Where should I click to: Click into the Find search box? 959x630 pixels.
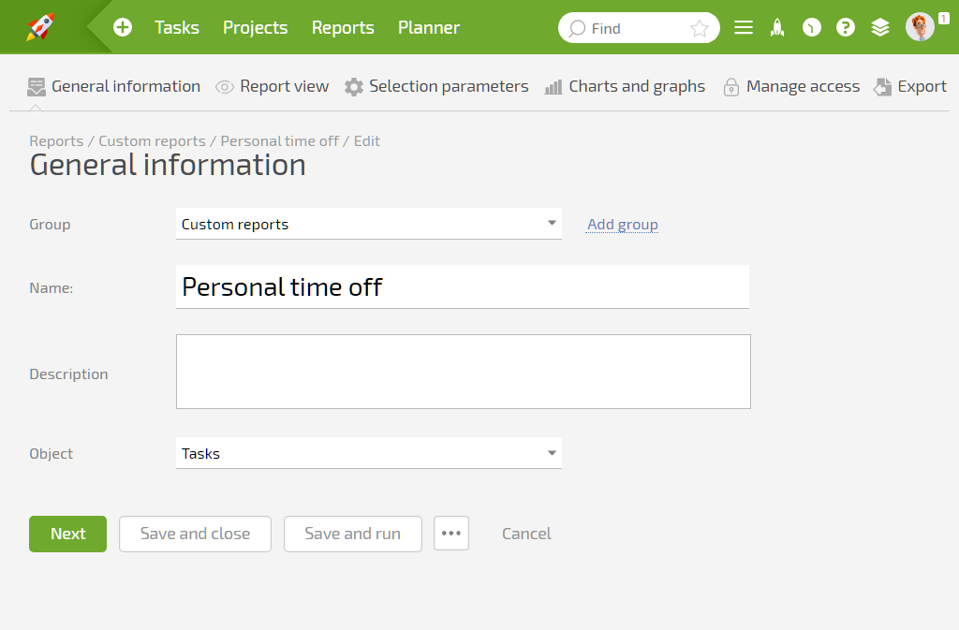[x=639, y=28]
